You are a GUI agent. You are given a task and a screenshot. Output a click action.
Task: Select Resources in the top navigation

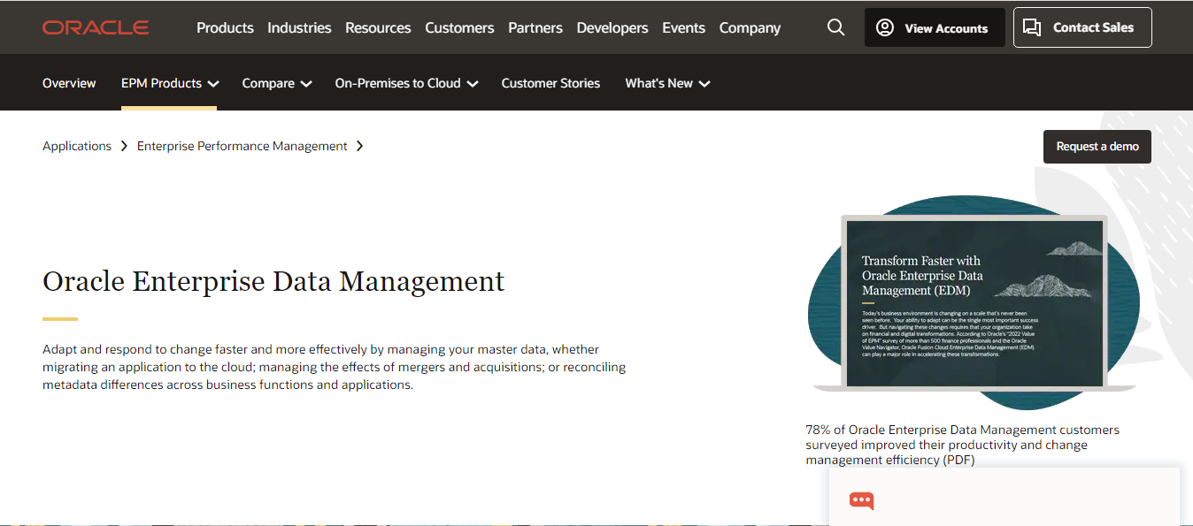click(x=378, y=27)
